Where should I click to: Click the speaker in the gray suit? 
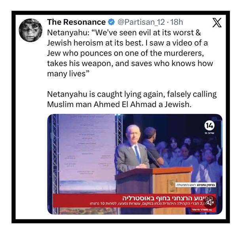click(x=133, y=149)
